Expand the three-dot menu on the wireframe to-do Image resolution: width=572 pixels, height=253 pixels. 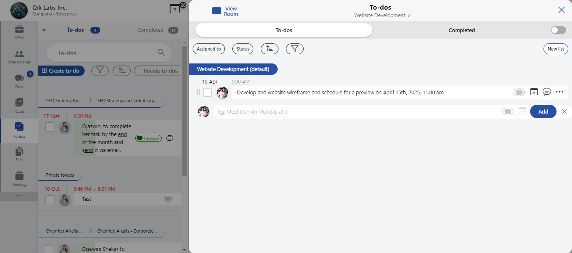click(x=560, y=91)
